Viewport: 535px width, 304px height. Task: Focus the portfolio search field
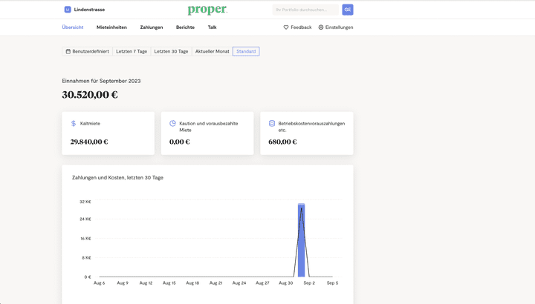[305, 10]
